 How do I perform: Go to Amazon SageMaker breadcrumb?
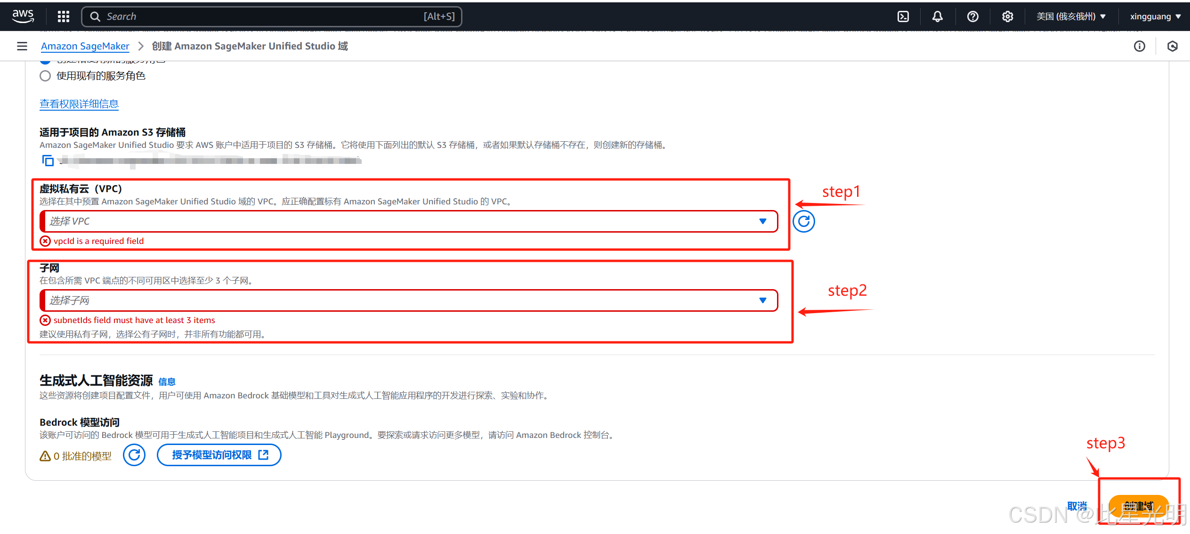pos(85,46)
